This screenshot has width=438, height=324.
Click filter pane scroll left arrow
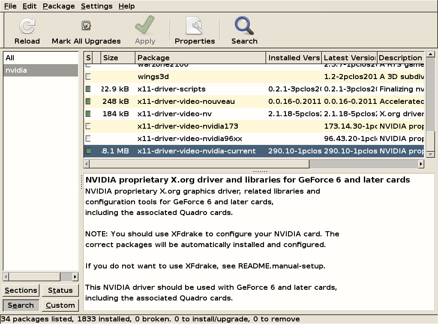click(6, 277)
